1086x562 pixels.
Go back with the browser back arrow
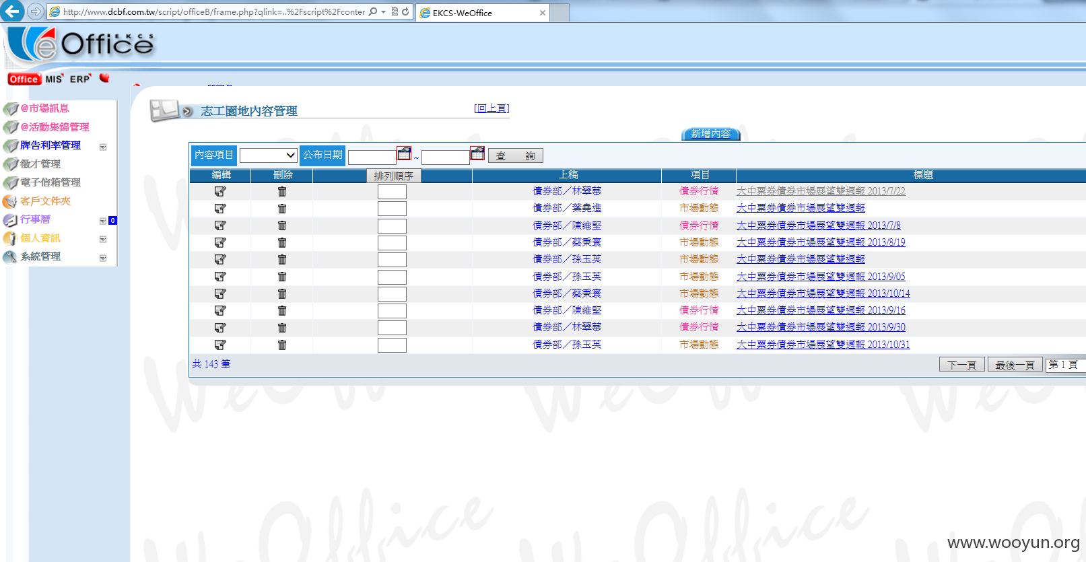coord(12,11)
